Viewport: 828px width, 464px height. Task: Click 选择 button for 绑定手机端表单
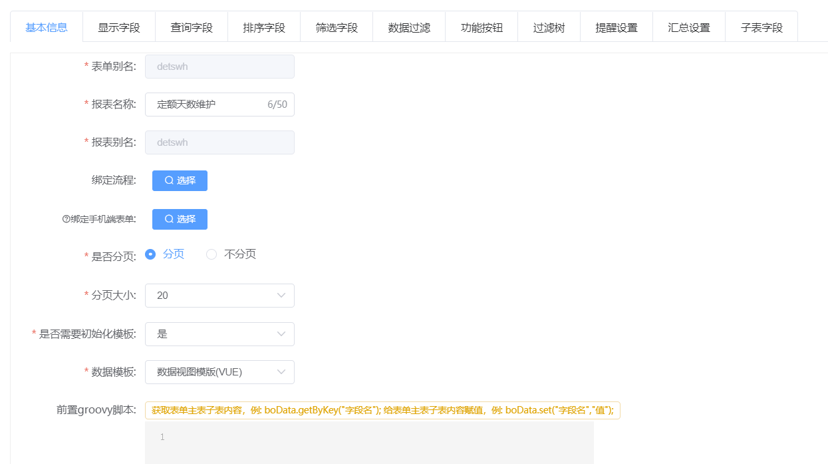click(x=180, y=219)
